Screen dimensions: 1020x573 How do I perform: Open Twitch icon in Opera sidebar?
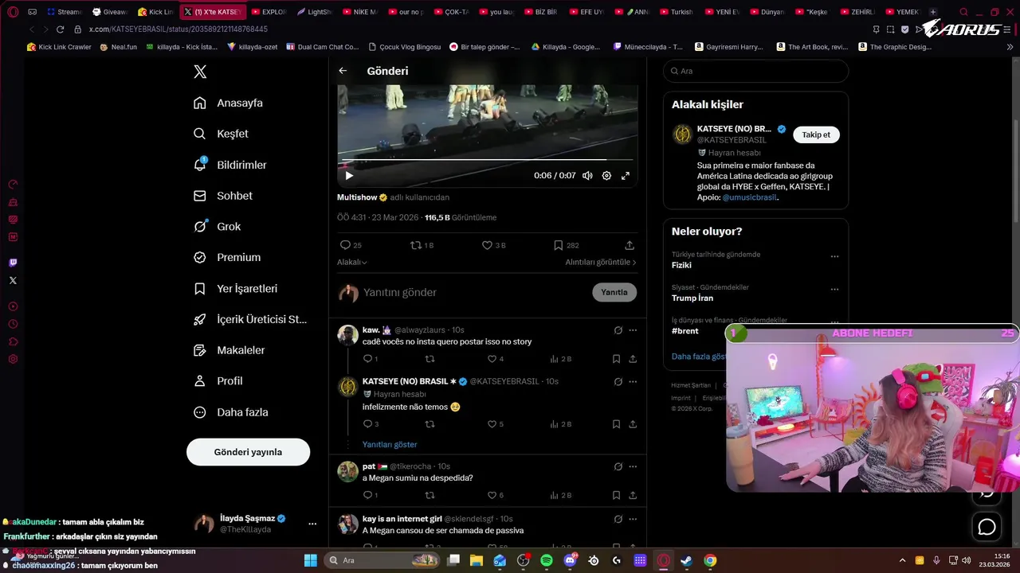coord(13,263)
